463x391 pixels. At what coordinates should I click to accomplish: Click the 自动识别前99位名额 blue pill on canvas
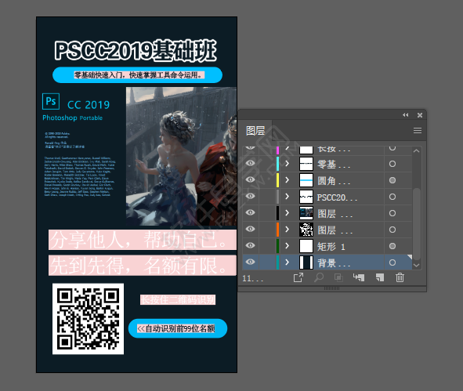pos(178,328)
